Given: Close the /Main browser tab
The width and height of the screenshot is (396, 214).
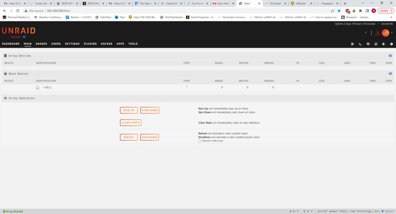Looking at the screenshot, I should point(259,4).
